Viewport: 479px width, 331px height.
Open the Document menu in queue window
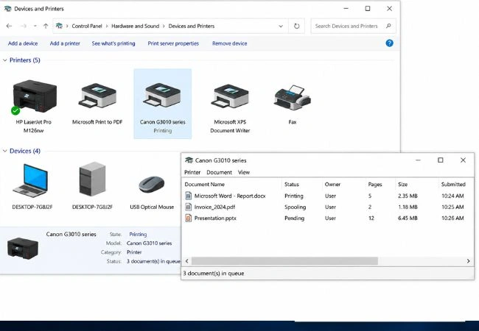tap(219, 172)
